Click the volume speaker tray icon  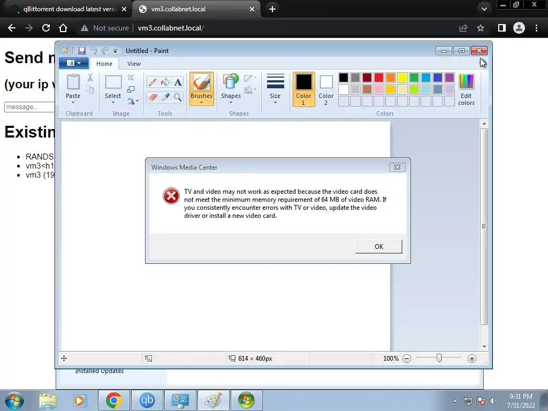coord(493,401)
